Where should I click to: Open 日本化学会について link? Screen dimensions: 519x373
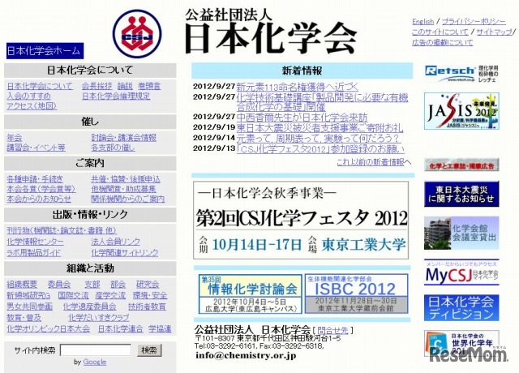tap(40, 87)
